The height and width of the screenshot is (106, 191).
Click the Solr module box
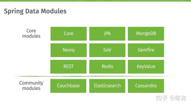pos(107,50)
